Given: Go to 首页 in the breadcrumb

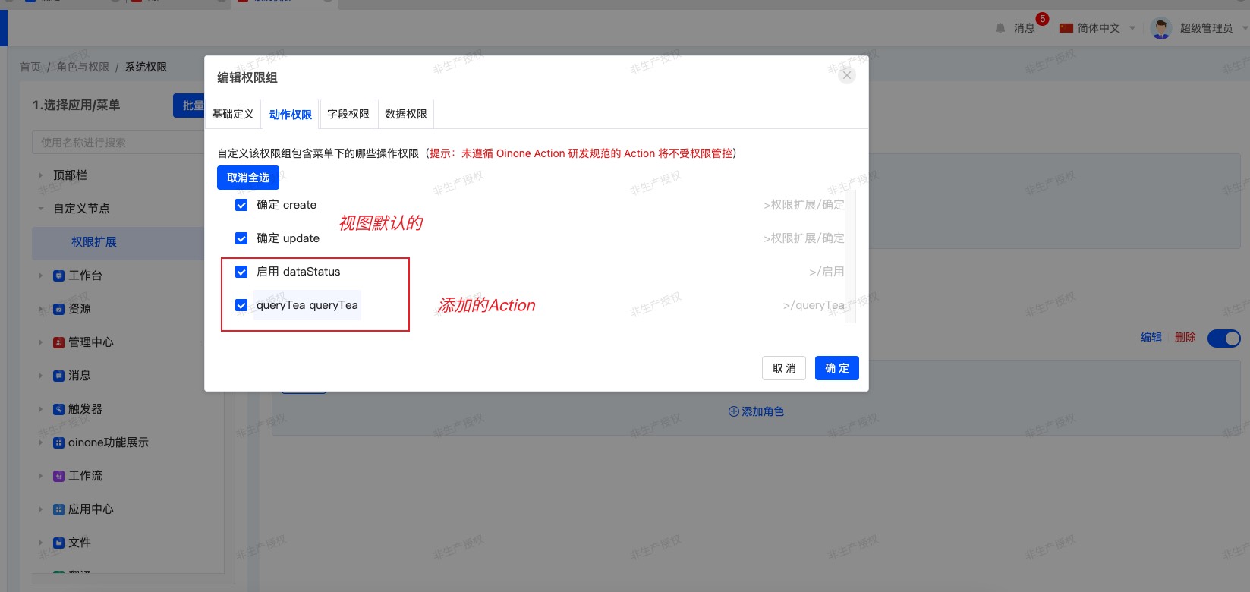Looking at the screenshot, I should (30, 67).
